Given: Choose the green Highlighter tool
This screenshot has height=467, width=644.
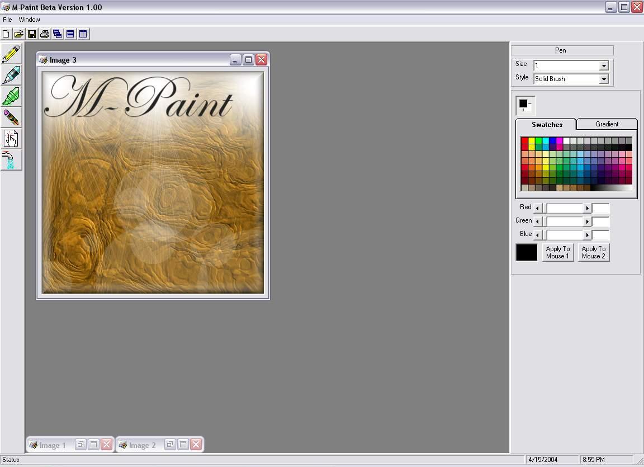Looking at the screenshot, I should point(11,96).
